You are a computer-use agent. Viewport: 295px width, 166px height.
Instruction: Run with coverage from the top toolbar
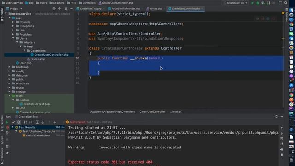coord(263,3)
